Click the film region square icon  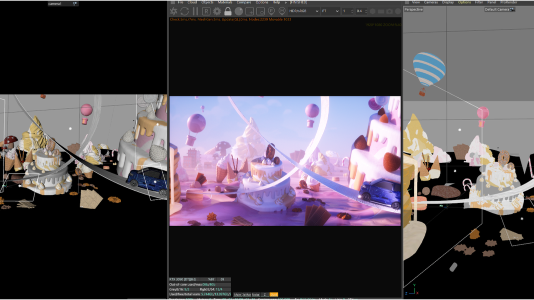coord(261,11)
